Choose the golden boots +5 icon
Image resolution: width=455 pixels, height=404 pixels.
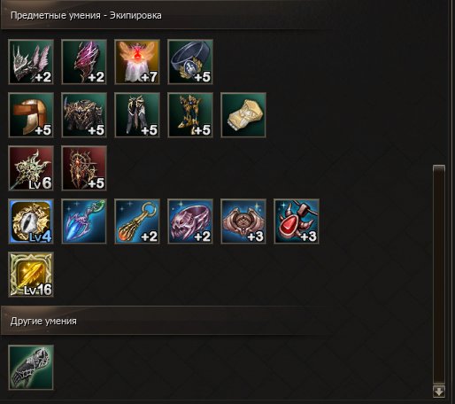190,115
